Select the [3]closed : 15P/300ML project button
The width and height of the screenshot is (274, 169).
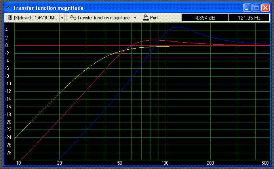tap(32, 18)
